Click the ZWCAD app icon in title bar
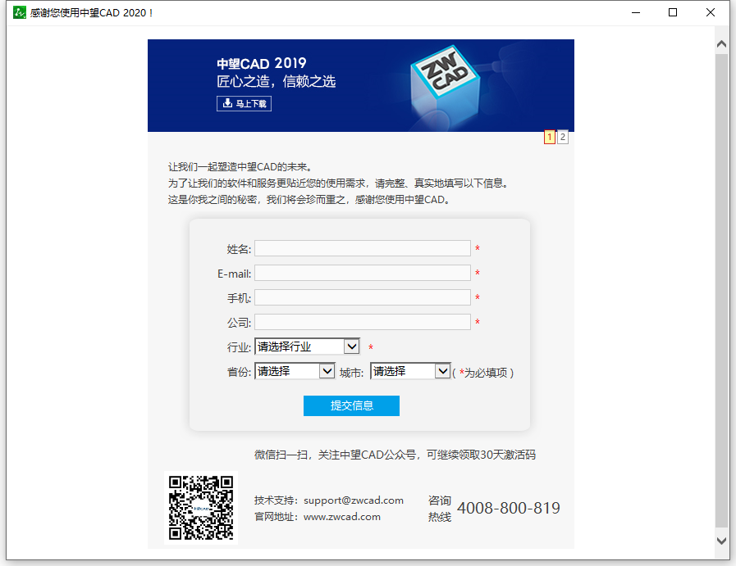Screen dimensions: 736x566 tap(19, 12)
